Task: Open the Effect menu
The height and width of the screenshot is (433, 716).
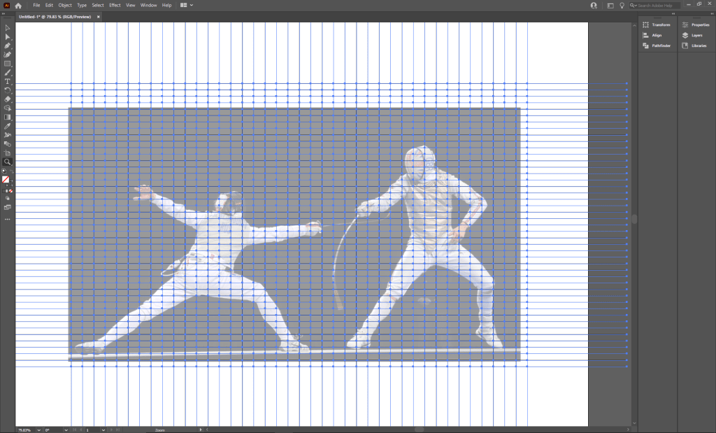Action: click(115, 5)
